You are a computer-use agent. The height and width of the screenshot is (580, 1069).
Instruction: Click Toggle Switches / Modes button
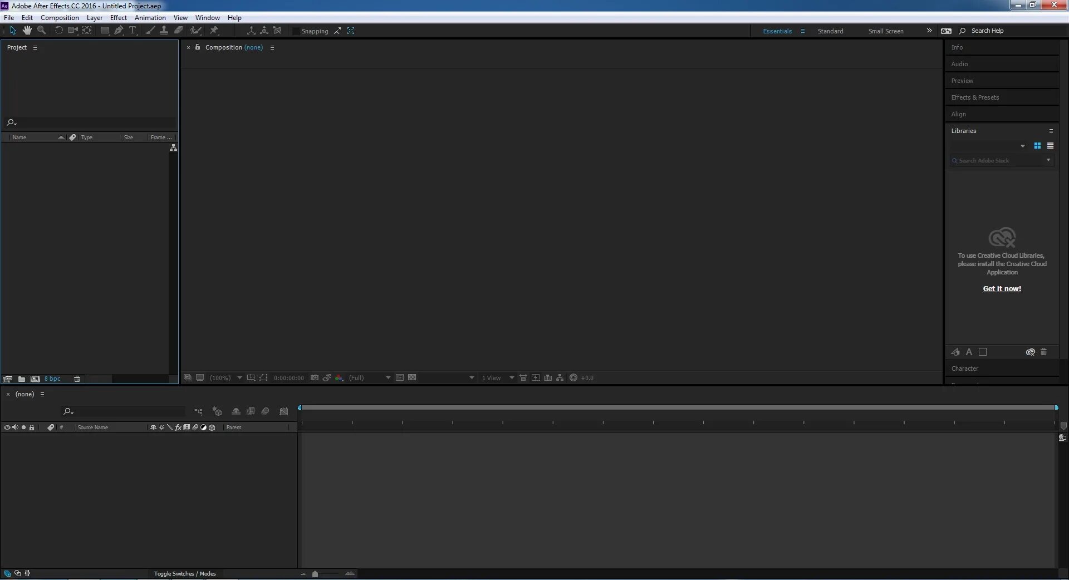tap(185, 573)
